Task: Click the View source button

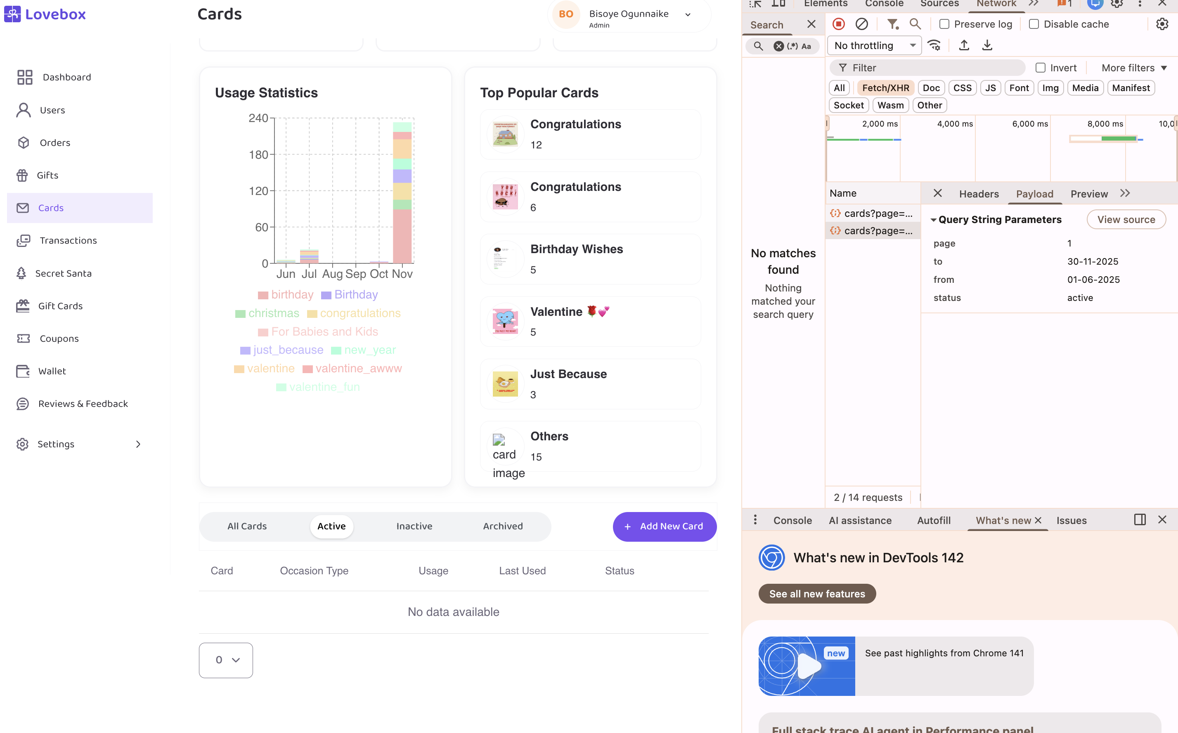Action: pyautogui.click(x=1126, y=220)
